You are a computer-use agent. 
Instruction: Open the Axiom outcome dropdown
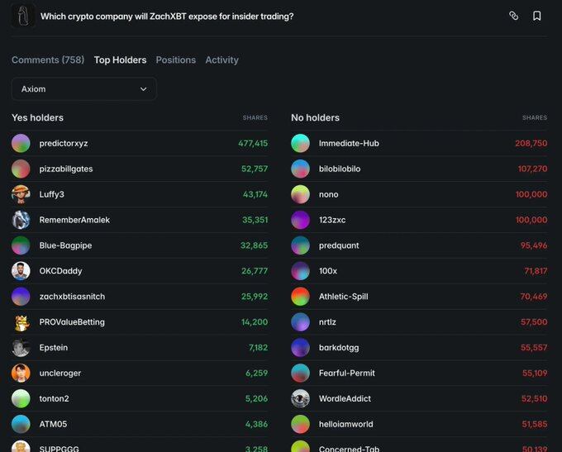tap(83, 89)
